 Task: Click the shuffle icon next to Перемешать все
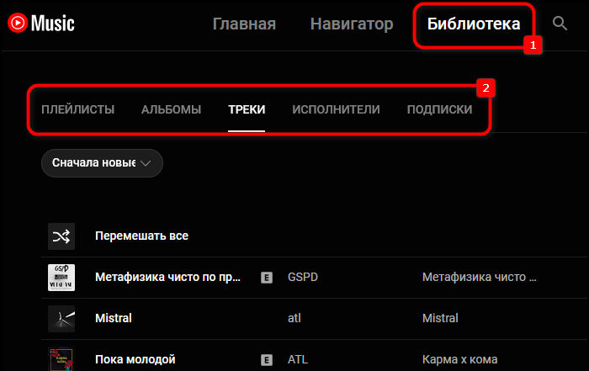click(x=61, y=236)
